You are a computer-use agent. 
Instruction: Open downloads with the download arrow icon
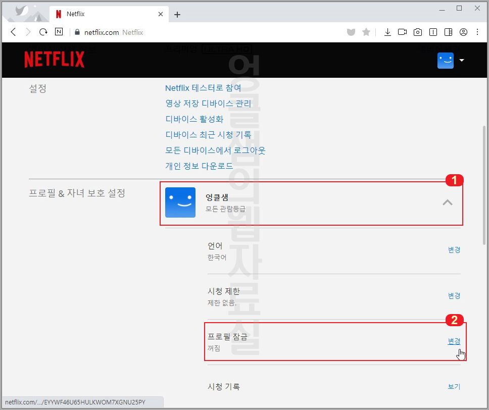point(387,32)
